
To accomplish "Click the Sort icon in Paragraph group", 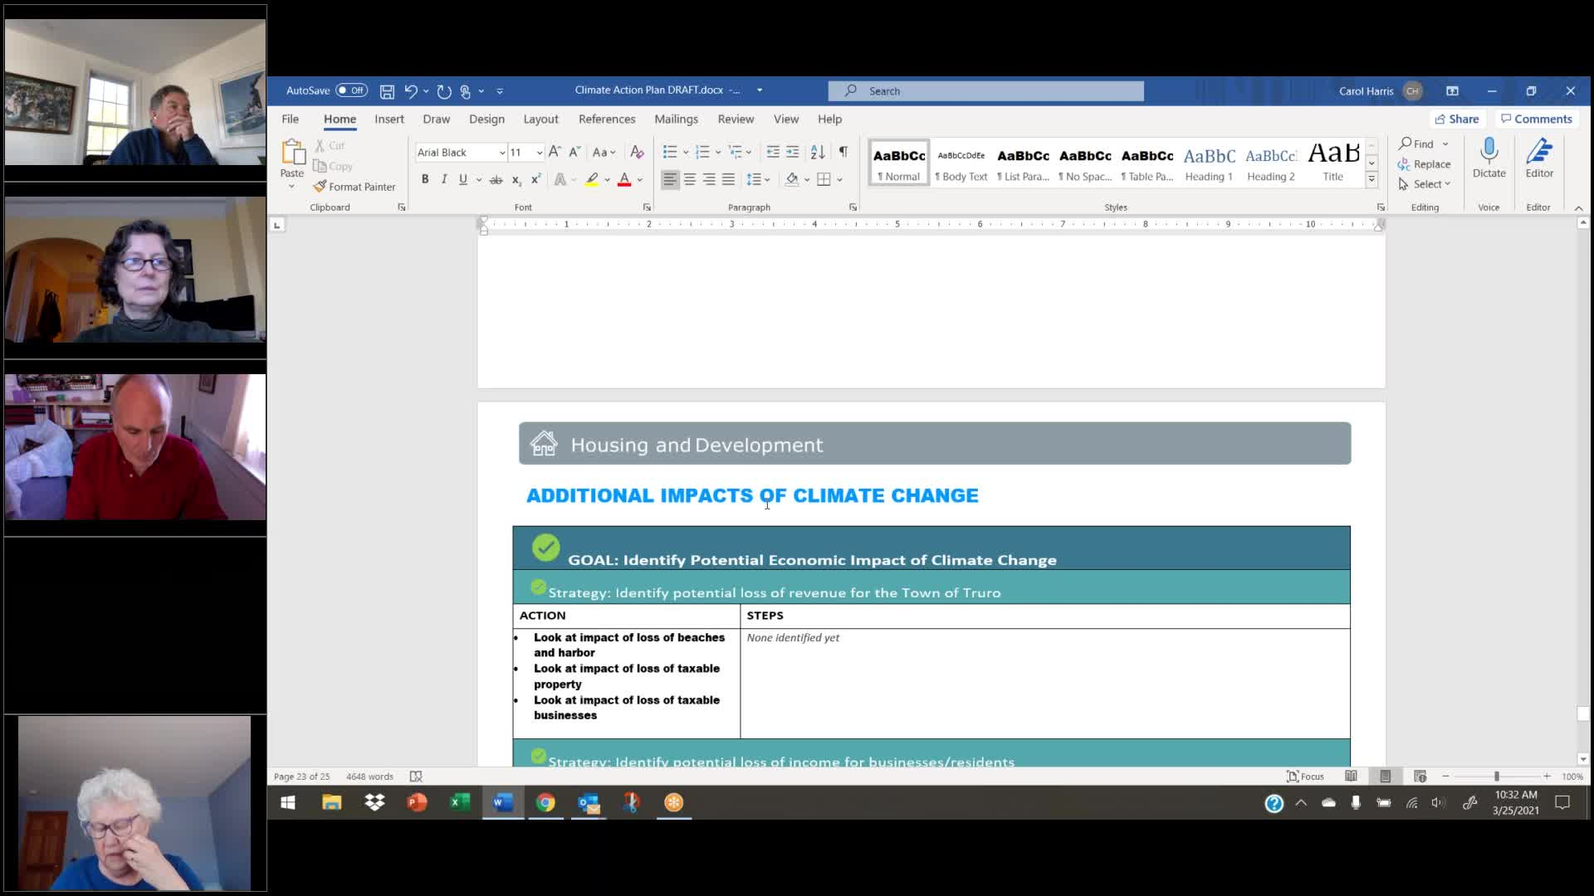I will 818,152.
